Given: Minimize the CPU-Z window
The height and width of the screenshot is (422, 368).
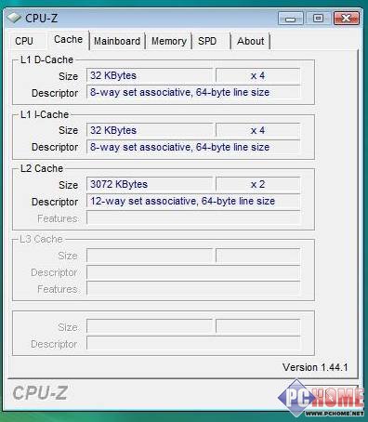Looking at the screenshot, I should 290,19.
